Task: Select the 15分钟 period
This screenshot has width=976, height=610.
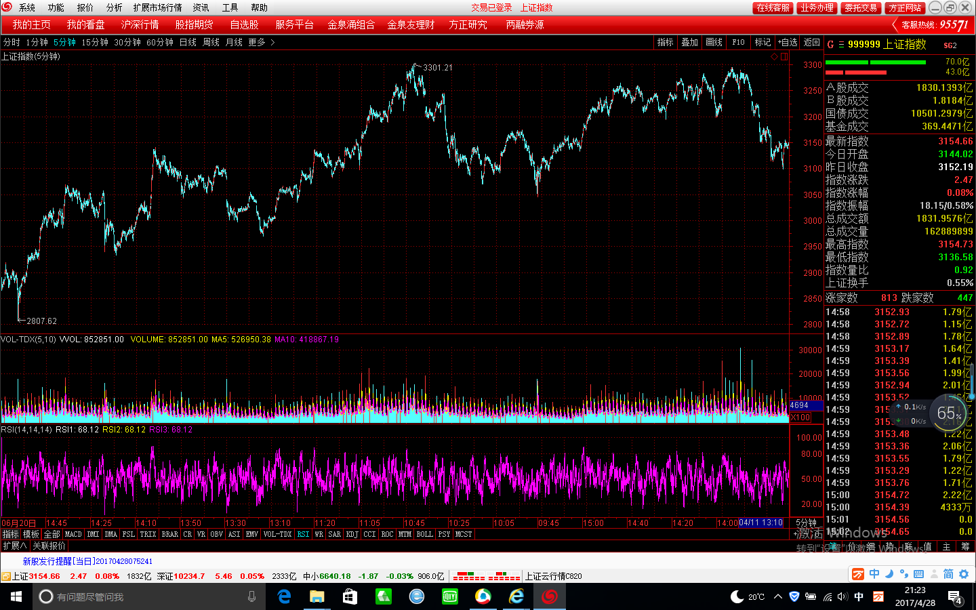Action: point(95,42)
